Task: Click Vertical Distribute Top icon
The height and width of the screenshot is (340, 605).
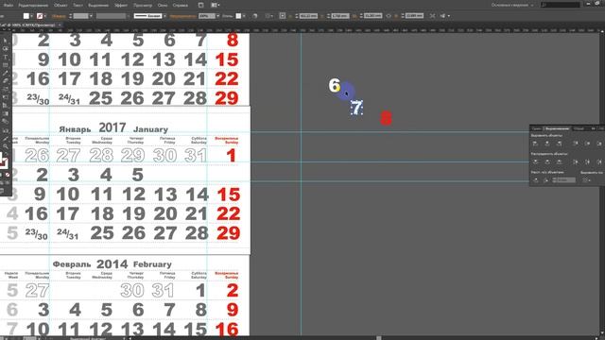Action: [x=535, y=161]
